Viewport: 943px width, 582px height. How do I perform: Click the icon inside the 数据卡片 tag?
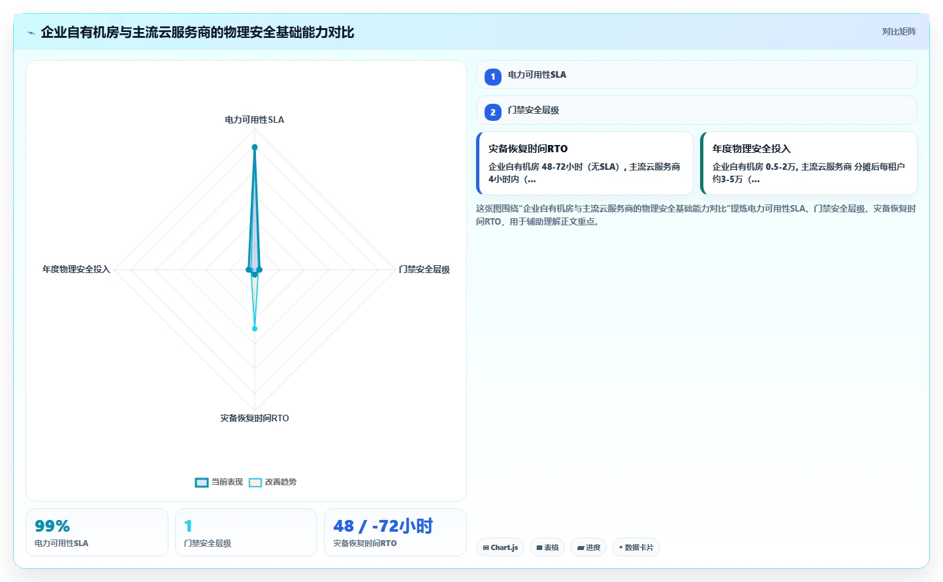(620, 547)
